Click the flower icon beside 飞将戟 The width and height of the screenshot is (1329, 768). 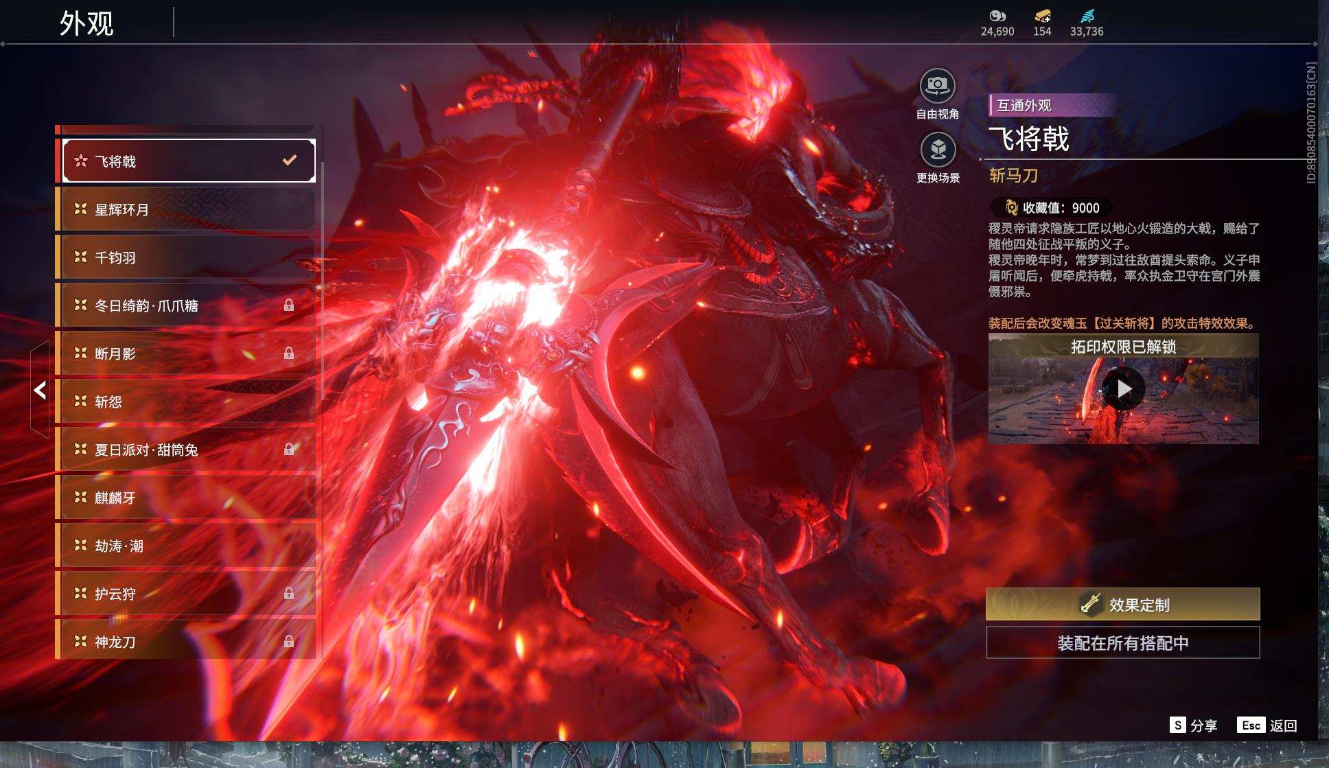click(81, 161)
